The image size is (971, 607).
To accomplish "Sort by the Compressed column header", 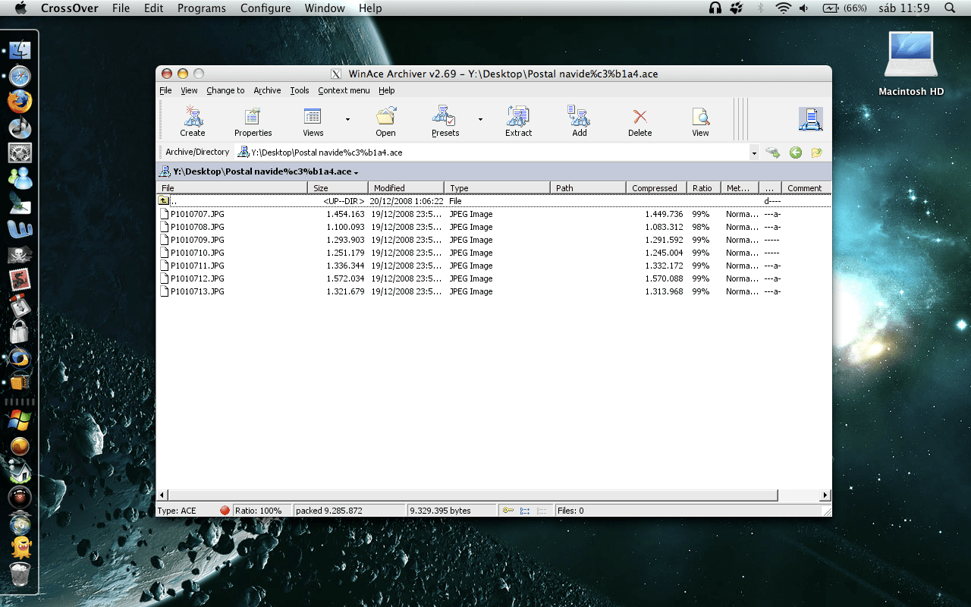I will pos(656,188).
